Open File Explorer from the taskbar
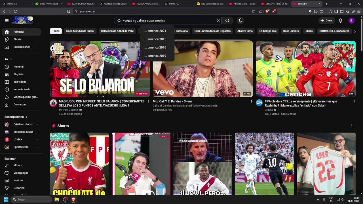Image resolution: width=363 pixels, height=204 pixels. pyautogui.click(x=57, y=199)
